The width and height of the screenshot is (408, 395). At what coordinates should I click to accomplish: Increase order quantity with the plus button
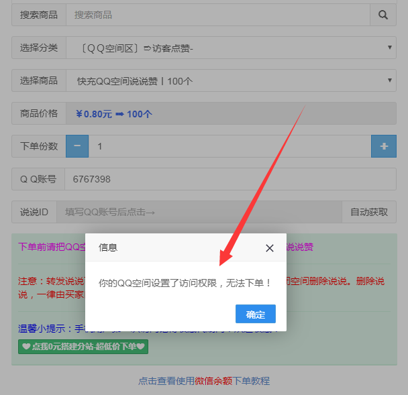(384, 146)
